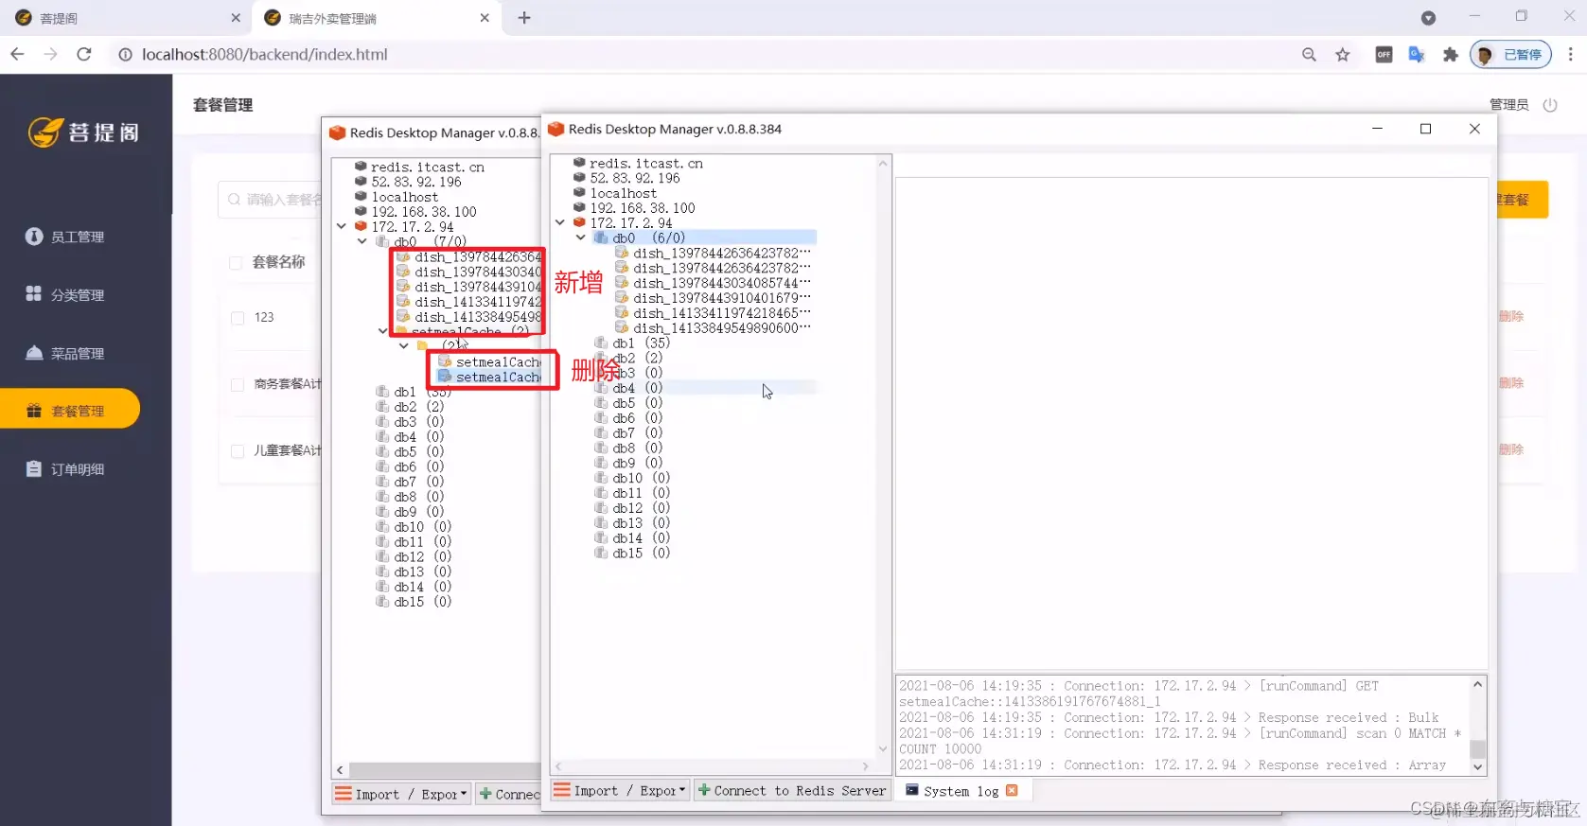
Task: Select key dish_13978443034085744 in front window
Action: click(721, 283)
